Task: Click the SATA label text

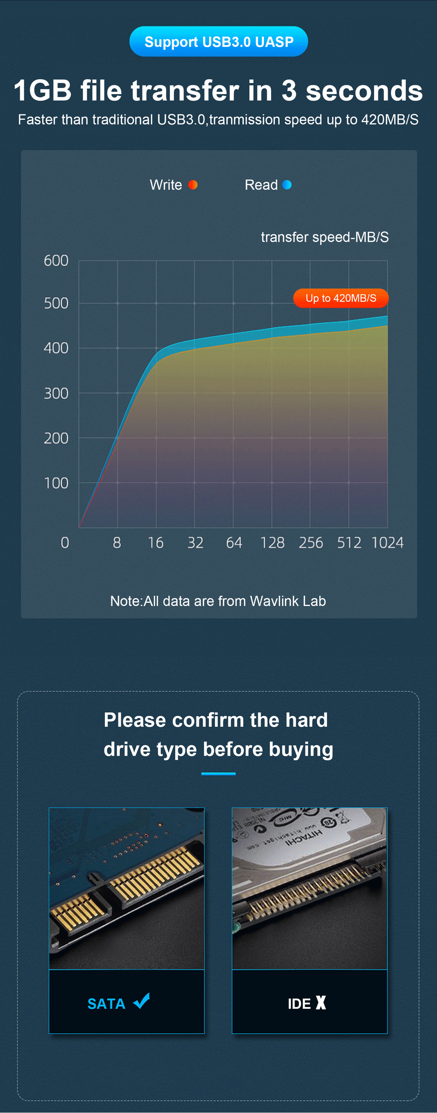Action: pyautogui.click(x=106, y=1004)
